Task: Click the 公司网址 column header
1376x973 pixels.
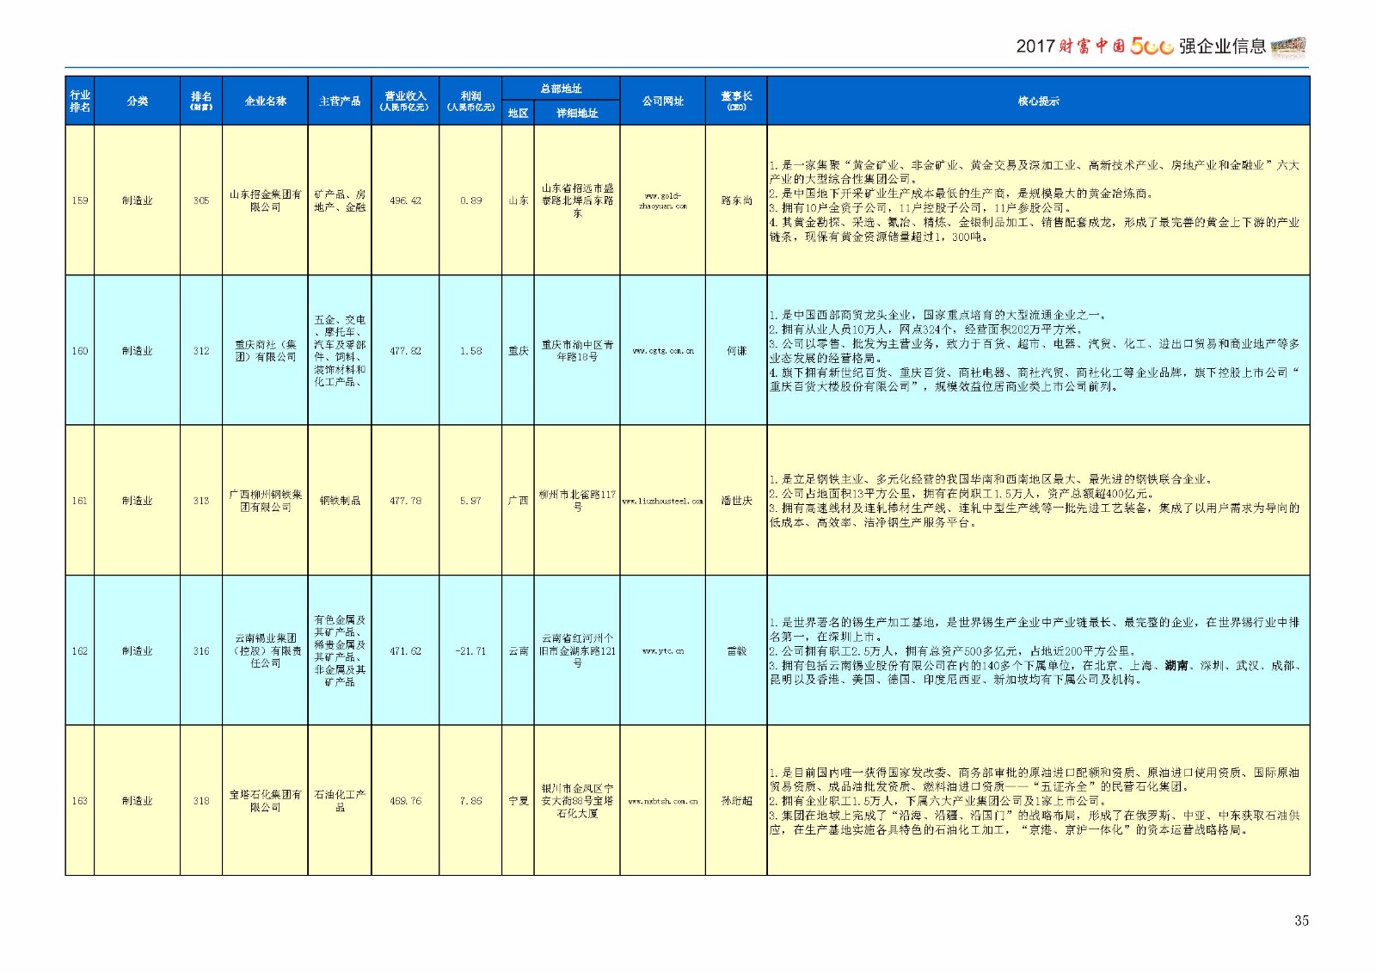Action: click(x=662, y=101)
